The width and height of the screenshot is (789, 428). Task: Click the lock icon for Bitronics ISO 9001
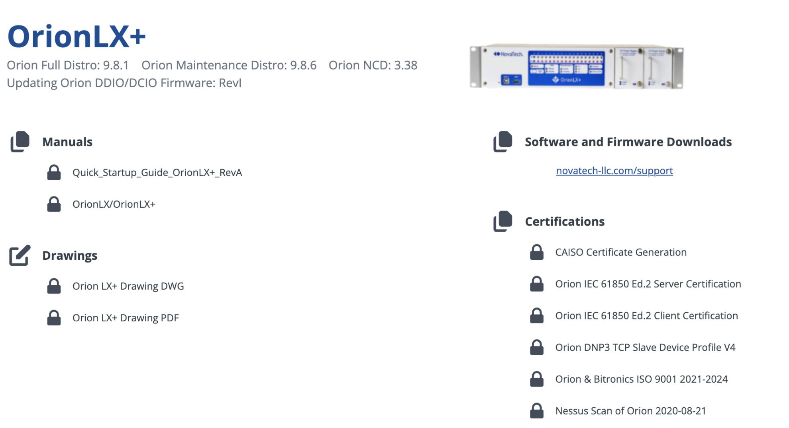coord(537,379)
